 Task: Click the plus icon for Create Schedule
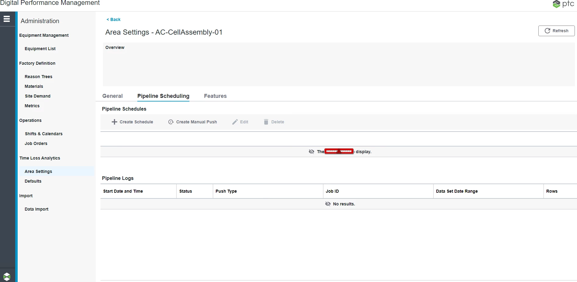click(x=114, y=122)
